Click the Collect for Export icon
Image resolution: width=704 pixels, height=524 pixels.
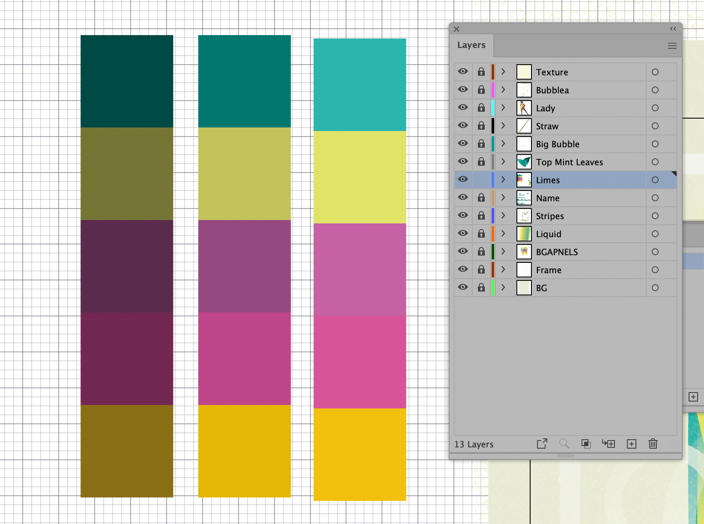tap(542, 444)
